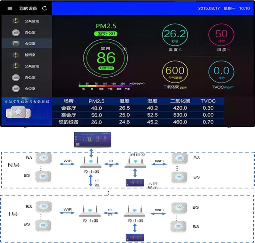Select the temperature circle showing 26.2

tap(175, 35)
